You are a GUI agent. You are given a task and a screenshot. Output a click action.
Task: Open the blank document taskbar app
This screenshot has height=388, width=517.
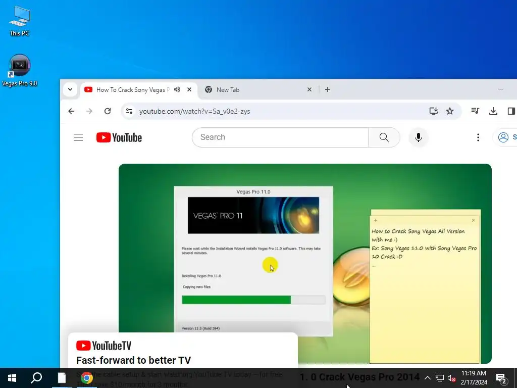(x=62, y=378)
